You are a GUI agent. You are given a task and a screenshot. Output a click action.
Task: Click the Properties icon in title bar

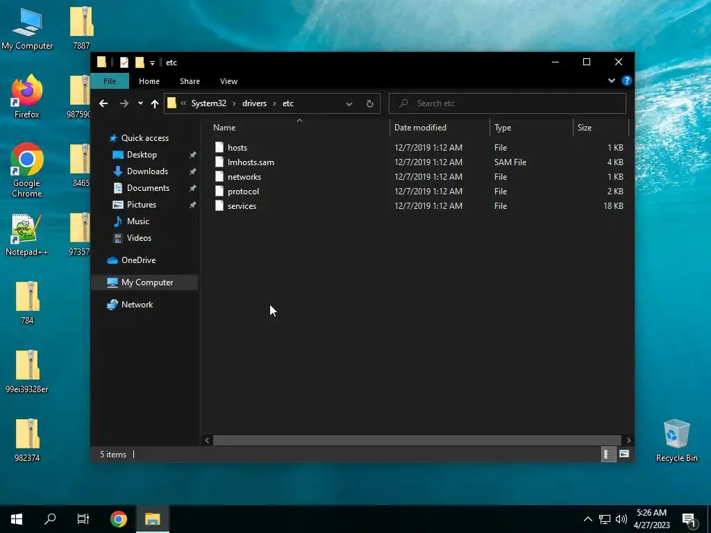point(124,62)
